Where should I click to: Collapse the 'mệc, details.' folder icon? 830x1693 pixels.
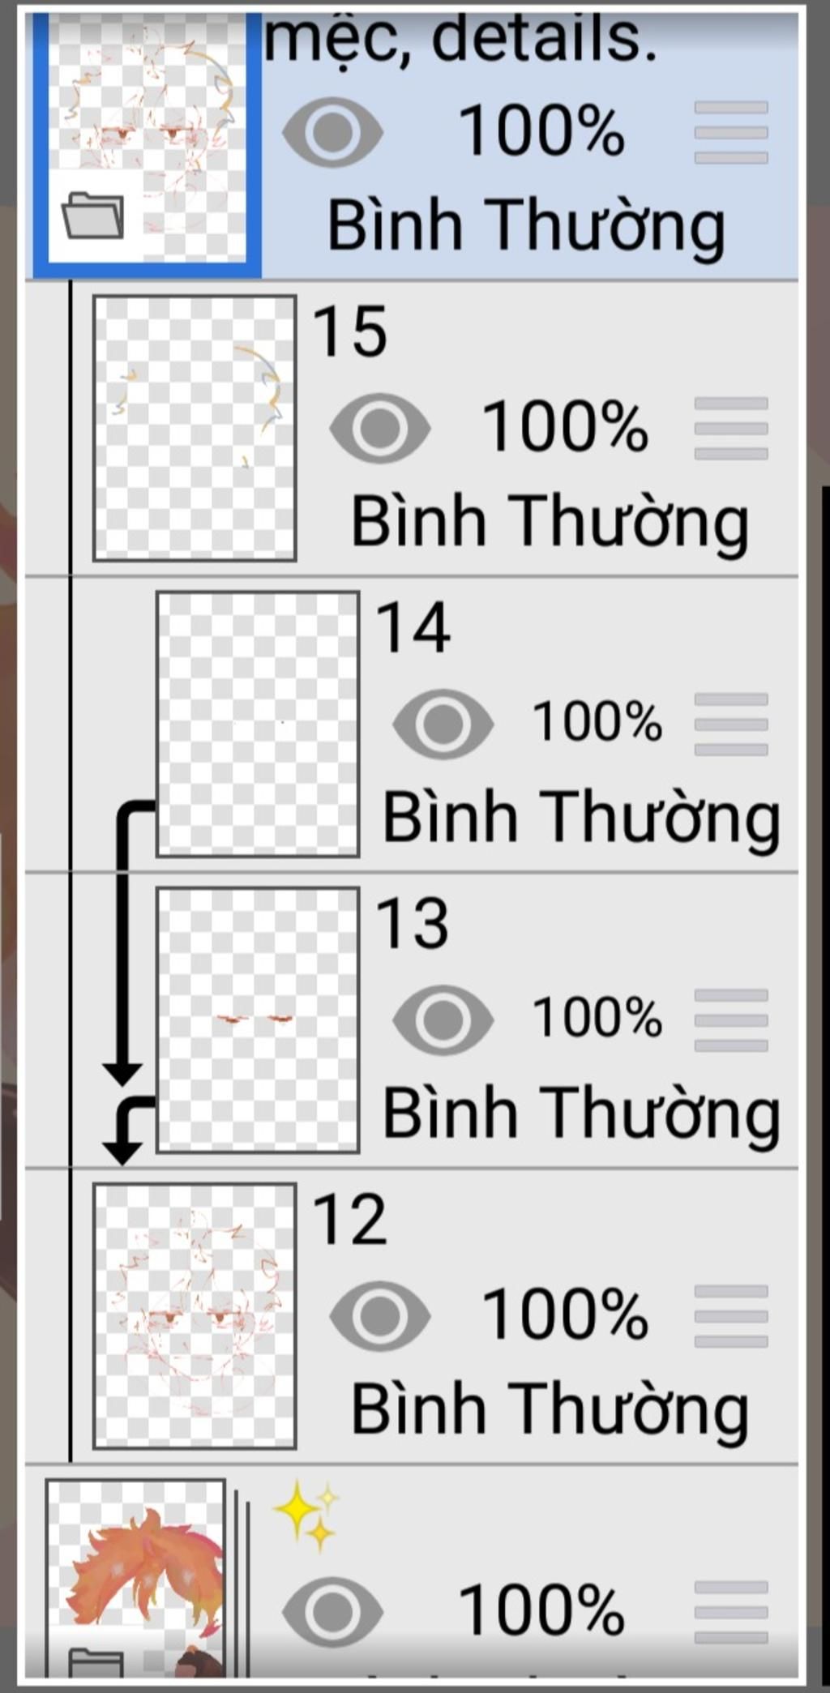tap(93, 216)
